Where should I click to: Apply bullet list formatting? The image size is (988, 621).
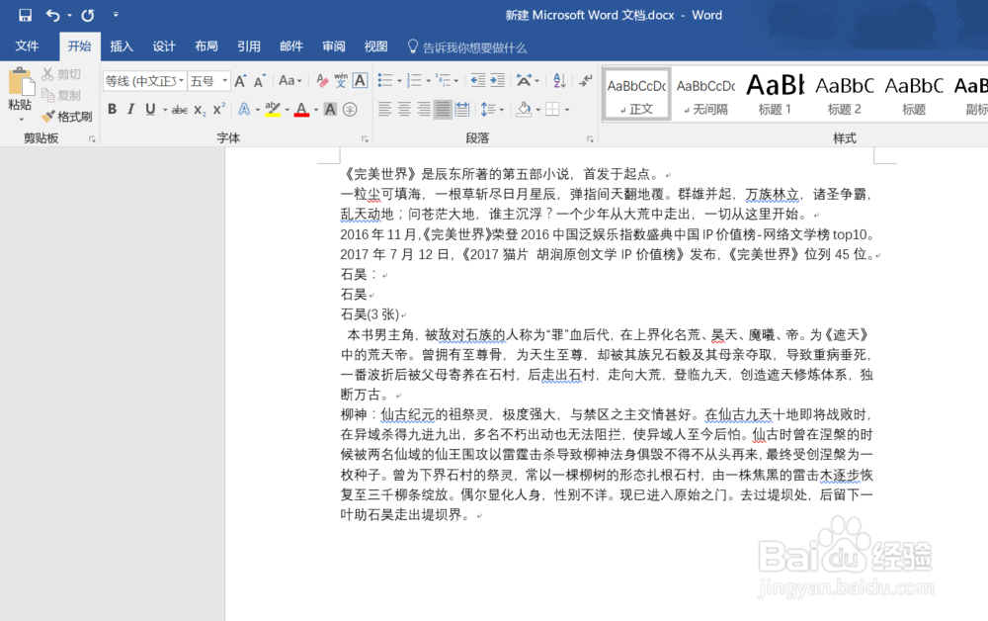click(384, 81)
